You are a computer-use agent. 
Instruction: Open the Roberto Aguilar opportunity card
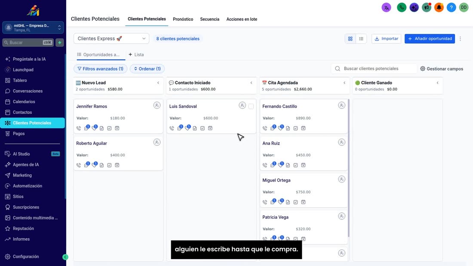[118, 153]
